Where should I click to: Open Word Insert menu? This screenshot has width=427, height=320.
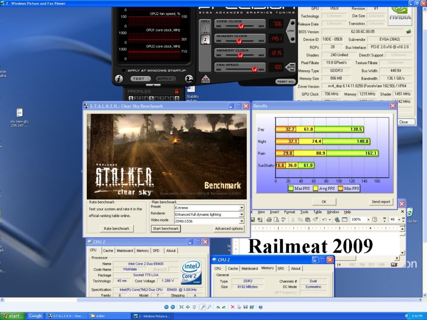point(274,212)
